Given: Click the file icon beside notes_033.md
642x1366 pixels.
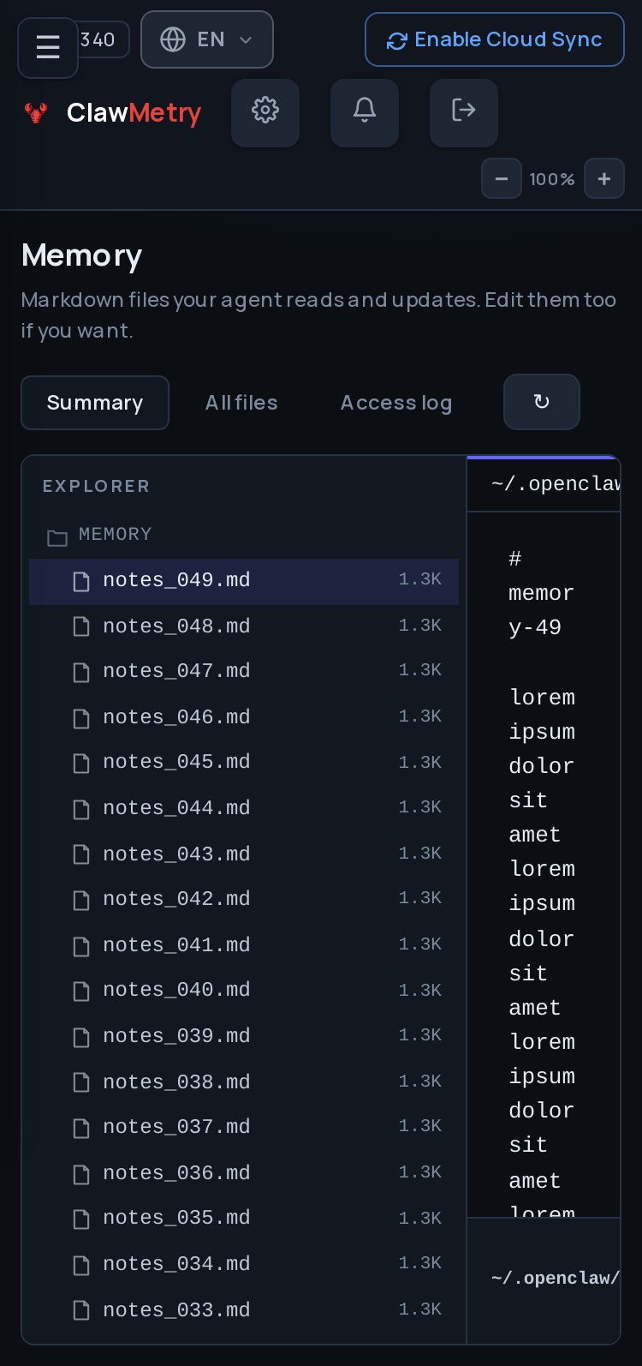Looking at the screenshot, I should [81, 1310].
